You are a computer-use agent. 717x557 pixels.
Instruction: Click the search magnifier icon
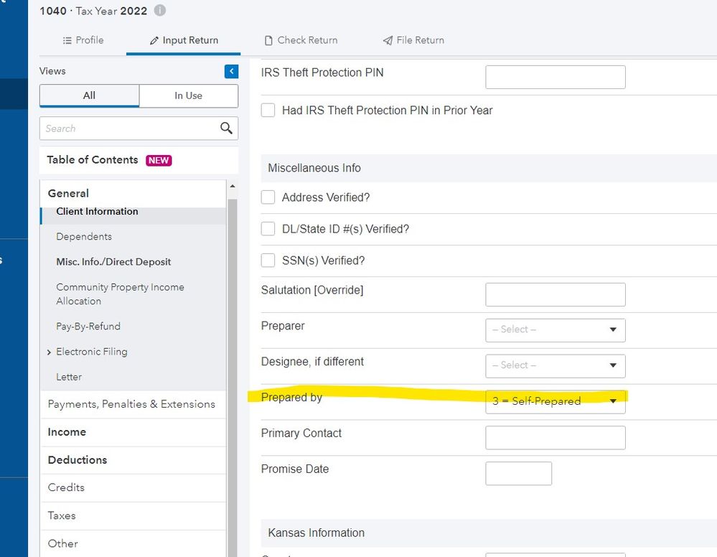click(226, 128)
